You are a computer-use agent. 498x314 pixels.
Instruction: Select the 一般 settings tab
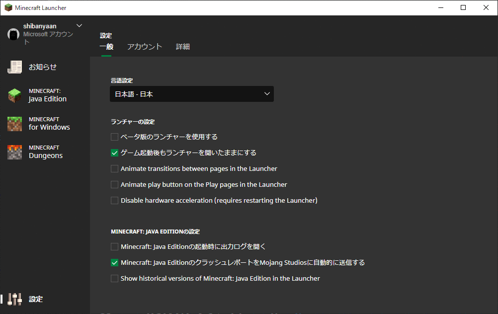[x=106, y=46]
